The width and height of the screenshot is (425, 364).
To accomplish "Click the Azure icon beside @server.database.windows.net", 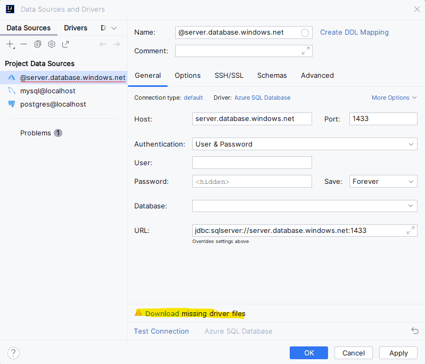I will click(11, 78).
